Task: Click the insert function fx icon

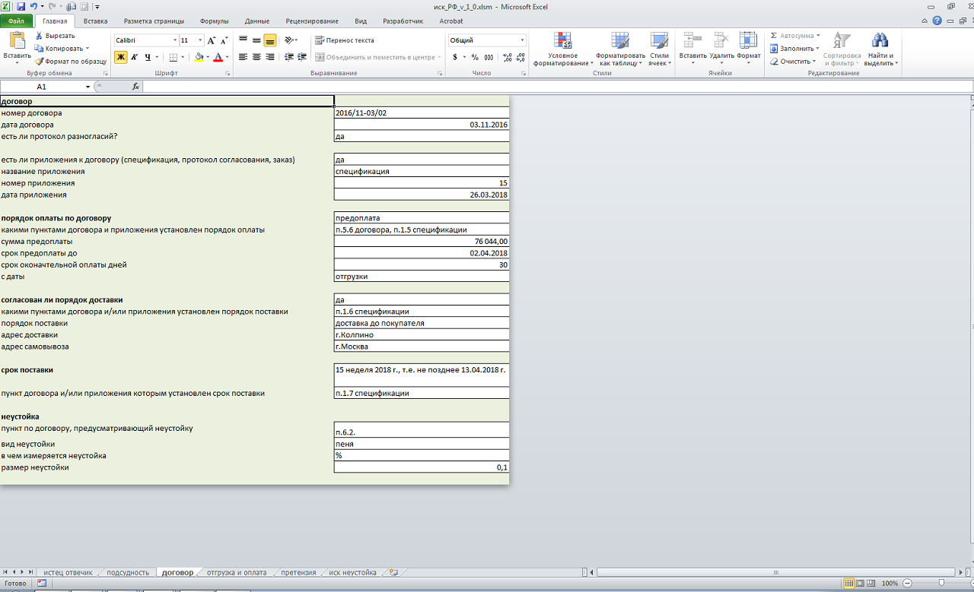Action: 135,87
